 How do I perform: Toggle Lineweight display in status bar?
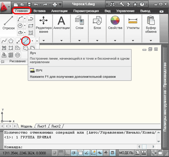pyautogui.click(x=106, y=153)
